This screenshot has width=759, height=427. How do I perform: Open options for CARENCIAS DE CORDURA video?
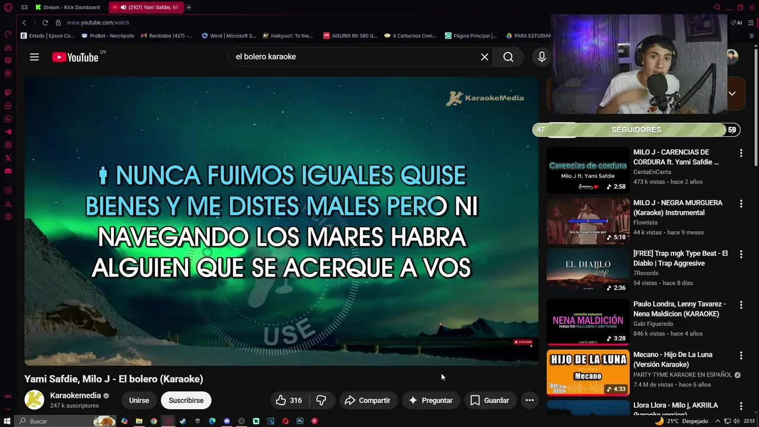click(741, 153)
